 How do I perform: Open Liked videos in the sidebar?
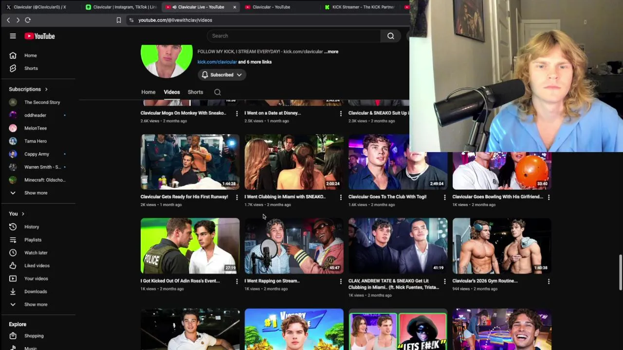point(38,265)
